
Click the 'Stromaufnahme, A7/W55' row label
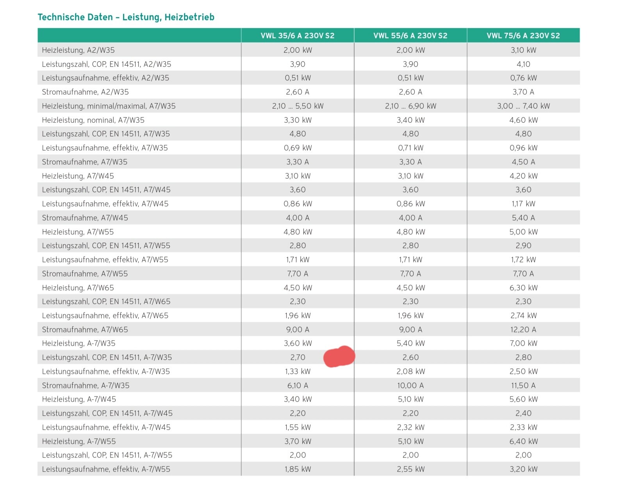(x=85, y=274)
